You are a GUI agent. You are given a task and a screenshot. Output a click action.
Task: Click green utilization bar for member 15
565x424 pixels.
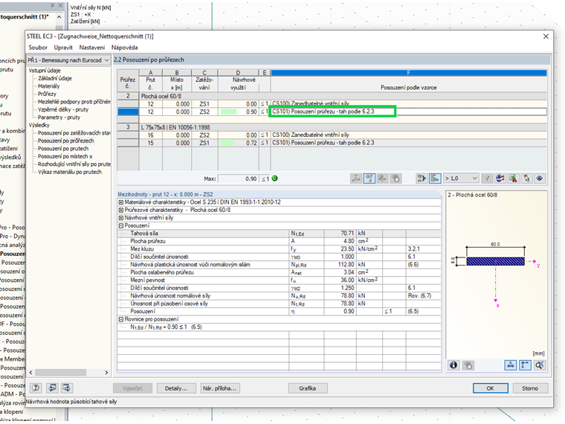point(227,143)
